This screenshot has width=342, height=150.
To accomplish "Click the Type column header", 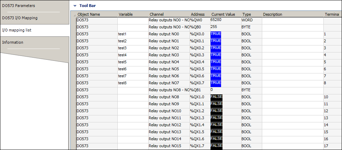I will [x=246, y=14].
